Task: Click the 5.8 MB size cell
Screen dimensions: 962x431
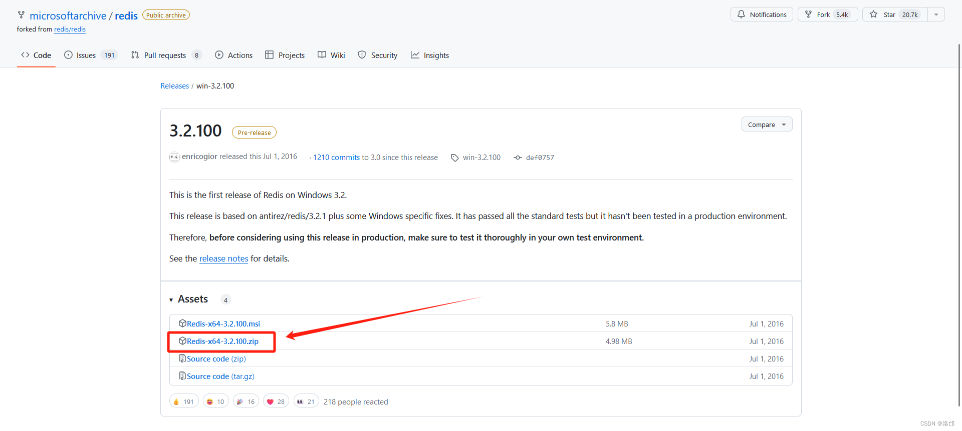Action: click(617, 324)
